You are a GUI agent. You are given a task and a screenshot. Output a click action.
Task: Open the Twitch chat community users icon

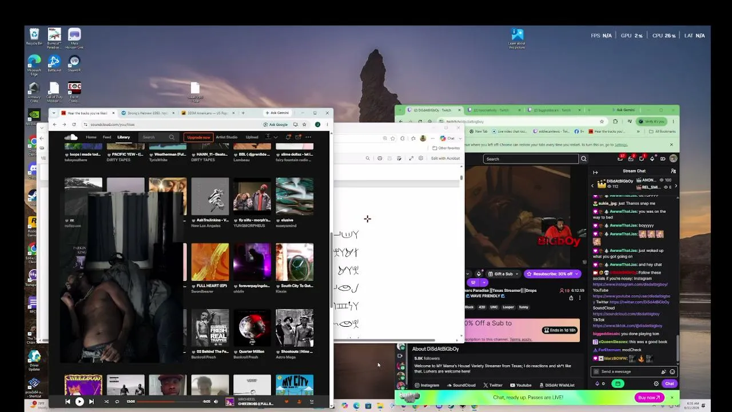[673, 171]
